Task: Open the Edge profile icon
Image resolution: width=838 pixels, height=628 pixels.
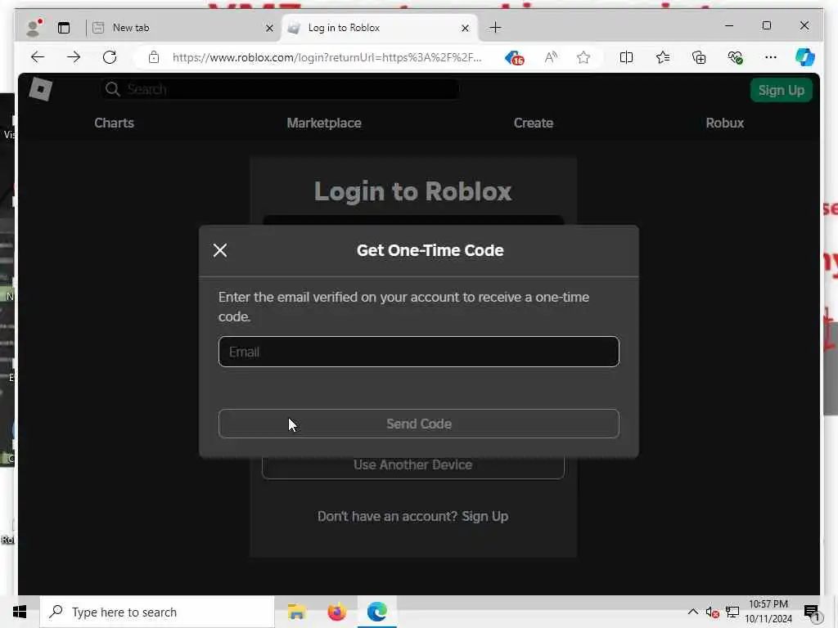Action: click(x=34, y=28)
